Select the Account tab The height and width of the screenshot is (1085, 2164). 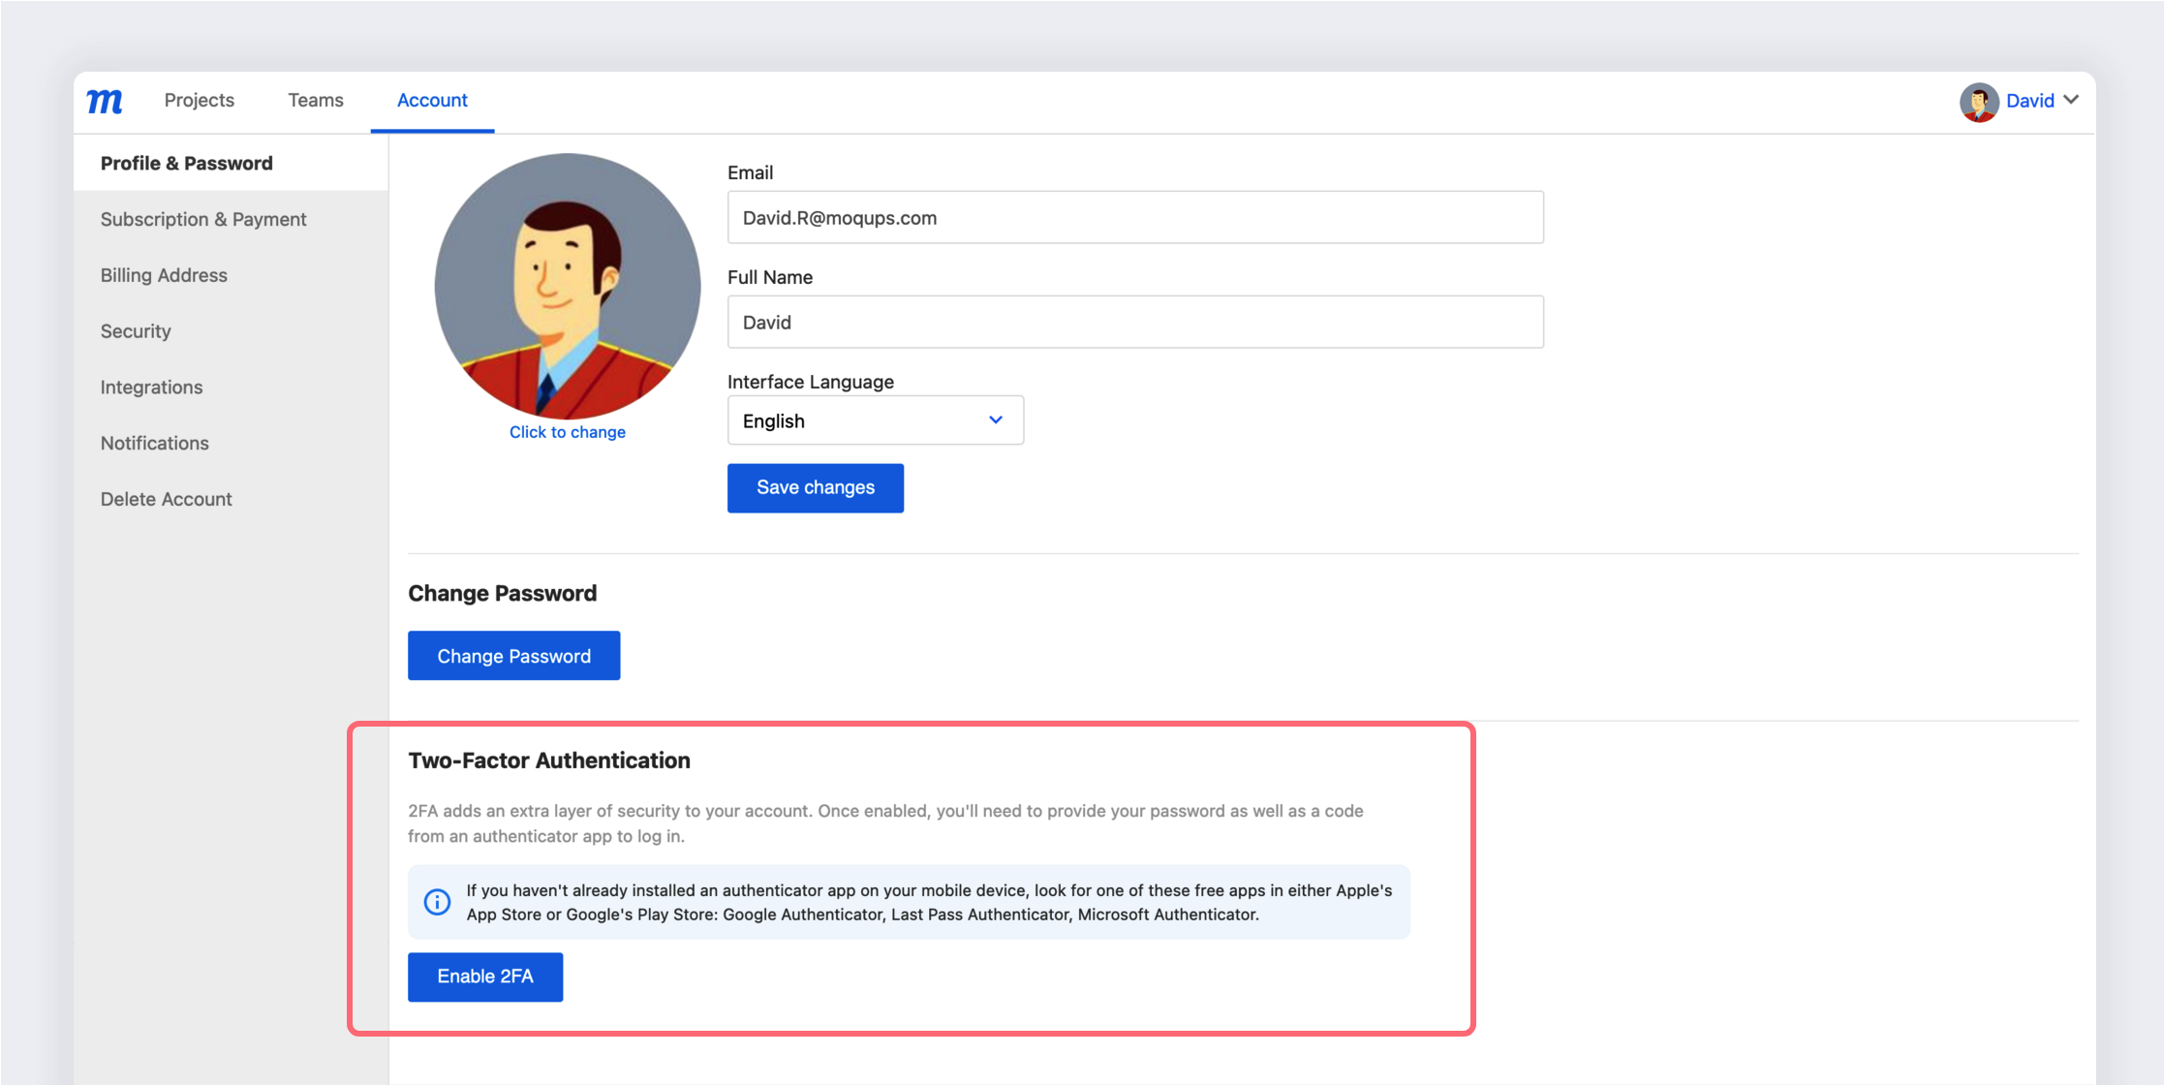(432, 100)
